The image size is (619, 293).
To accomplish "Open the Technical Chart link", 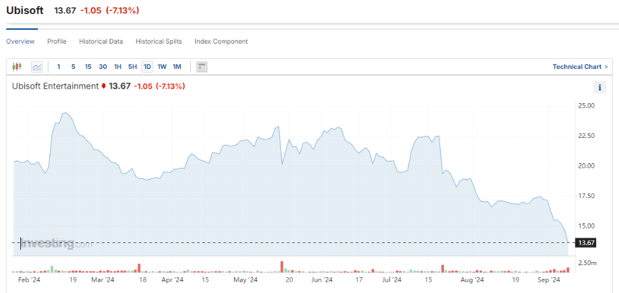I will [580, 66].
